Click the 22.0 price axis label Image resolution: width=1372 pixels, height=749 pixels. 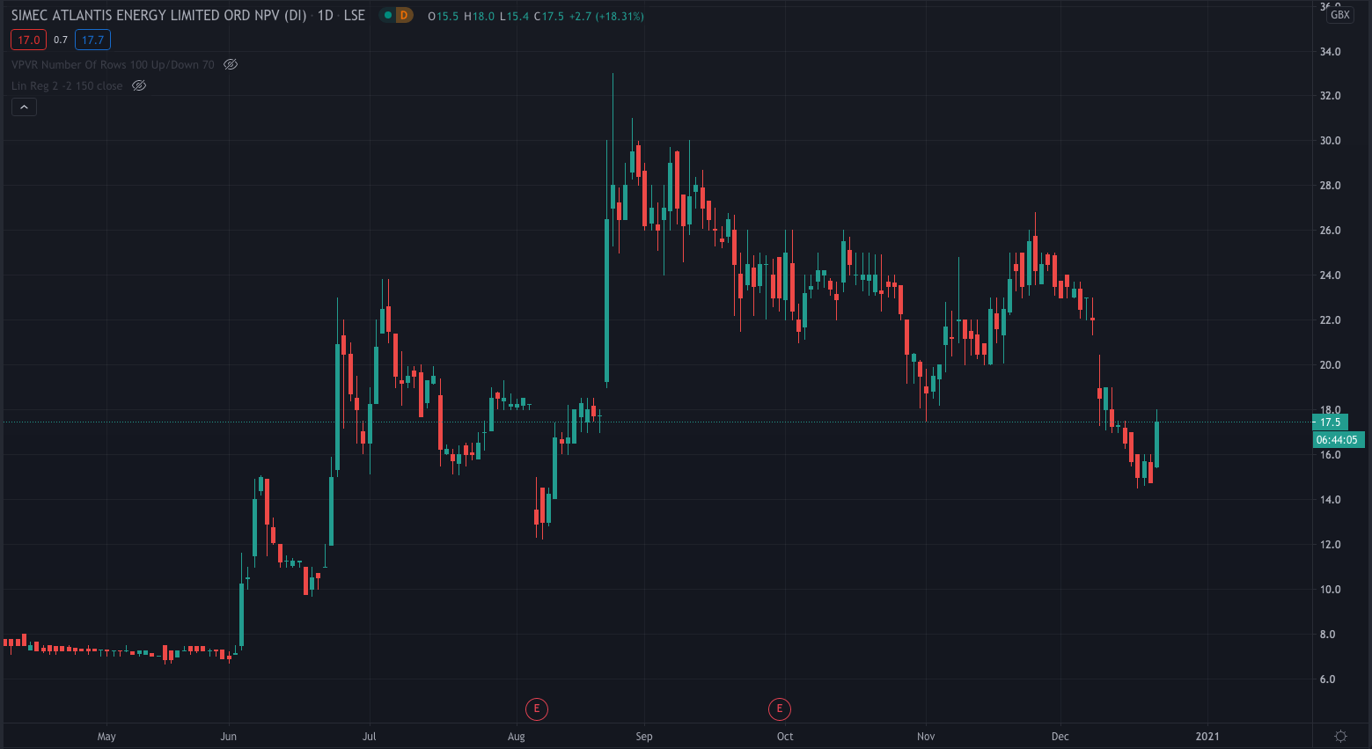point(1330,320)
